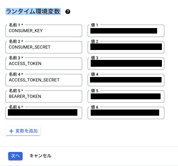Viewport: 178px width, 166px height.
Task: Click the 値 2 value field
Action: click(x=126, y=47)
